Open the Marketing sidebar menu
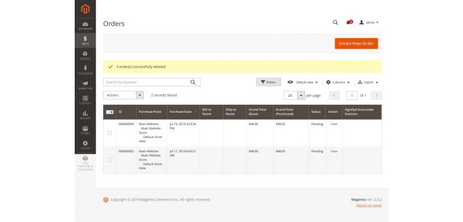This screenshot has height=222, width=463. pos(85,86)
